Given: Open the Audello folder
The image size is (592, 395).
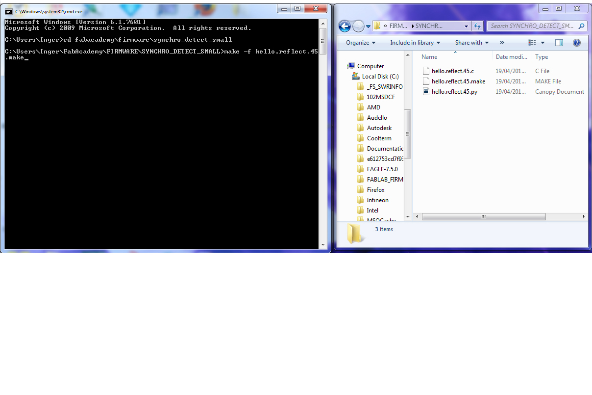Looking at the screenshot, I should pos(377,118).
